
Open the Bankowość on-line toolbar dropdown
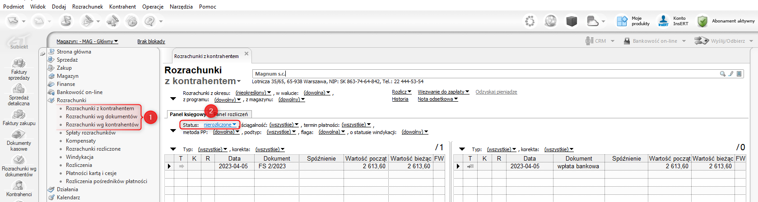(x=655, y=41)
